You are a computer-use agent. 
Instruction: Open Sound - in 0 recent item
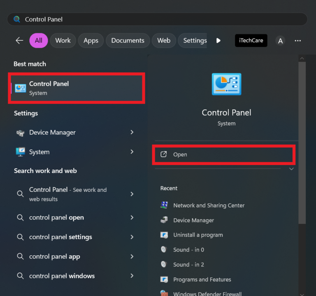pyautogui.click(x=188, y=249)
